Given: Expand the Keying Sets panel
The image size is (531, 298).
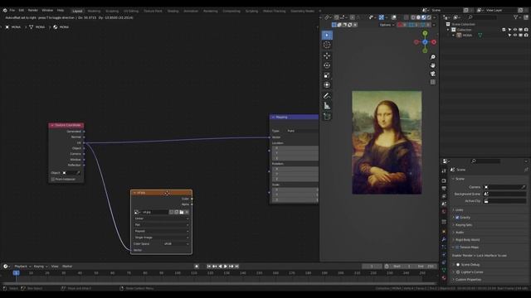Looking at the screenshot, I should (464, 225).
